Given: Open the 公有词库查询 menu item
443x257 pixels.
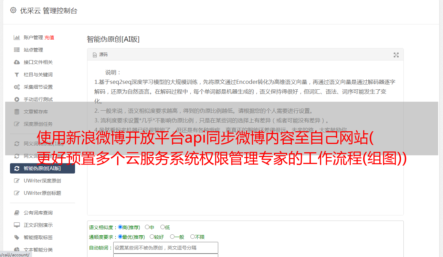Looking at the screenshot, I should pos(38,213).
